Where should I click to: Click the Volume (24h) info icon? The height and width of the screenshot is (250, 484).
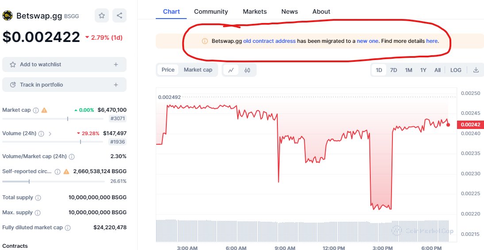pyautogui.click(x=41, y=134)
